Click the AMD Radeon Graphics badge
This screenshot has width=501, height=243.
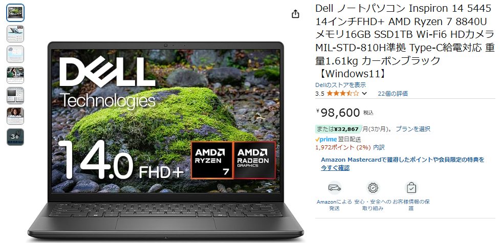(254, 160)
